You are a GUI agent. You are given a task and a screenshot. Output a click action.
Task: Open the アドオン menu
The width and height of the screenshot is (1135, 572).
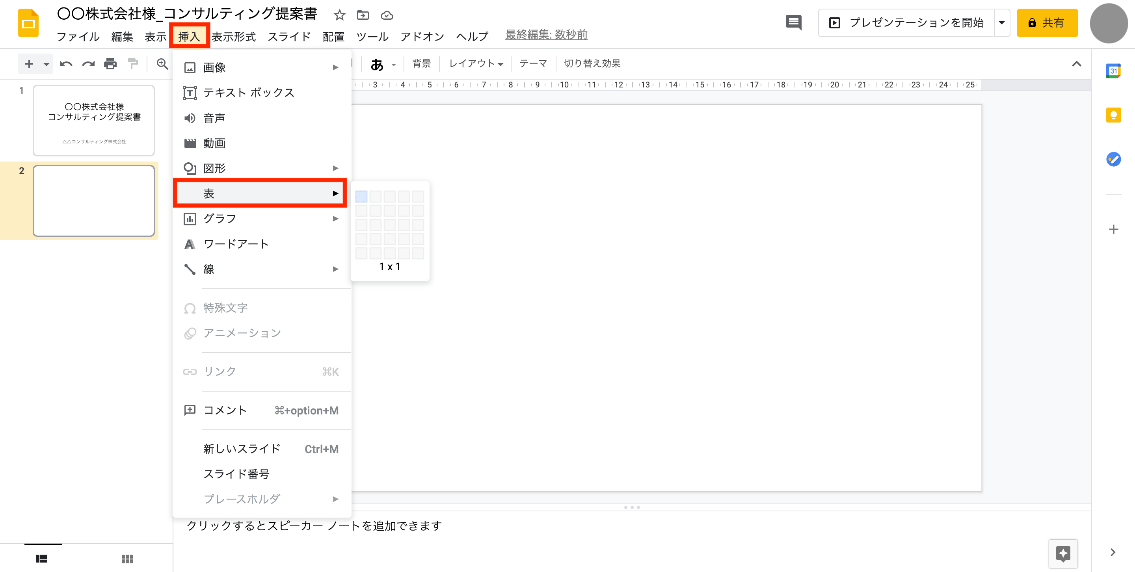point(422,37)
